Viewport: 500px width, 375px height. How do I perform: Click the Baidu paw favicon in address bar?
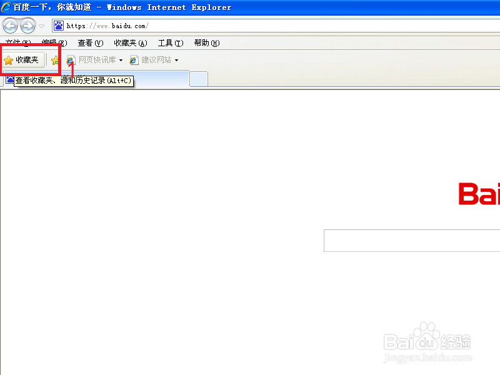coord(58,26)
